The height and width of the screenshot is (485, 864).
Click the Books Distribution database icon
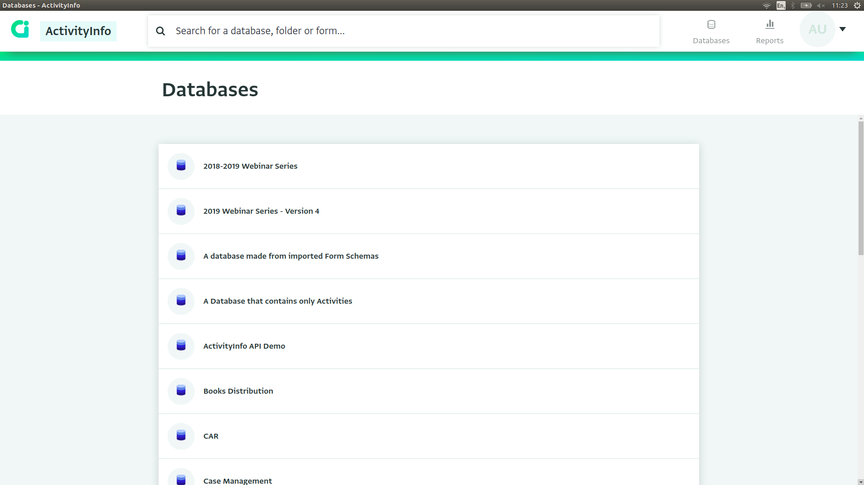(x=181, y=391)
